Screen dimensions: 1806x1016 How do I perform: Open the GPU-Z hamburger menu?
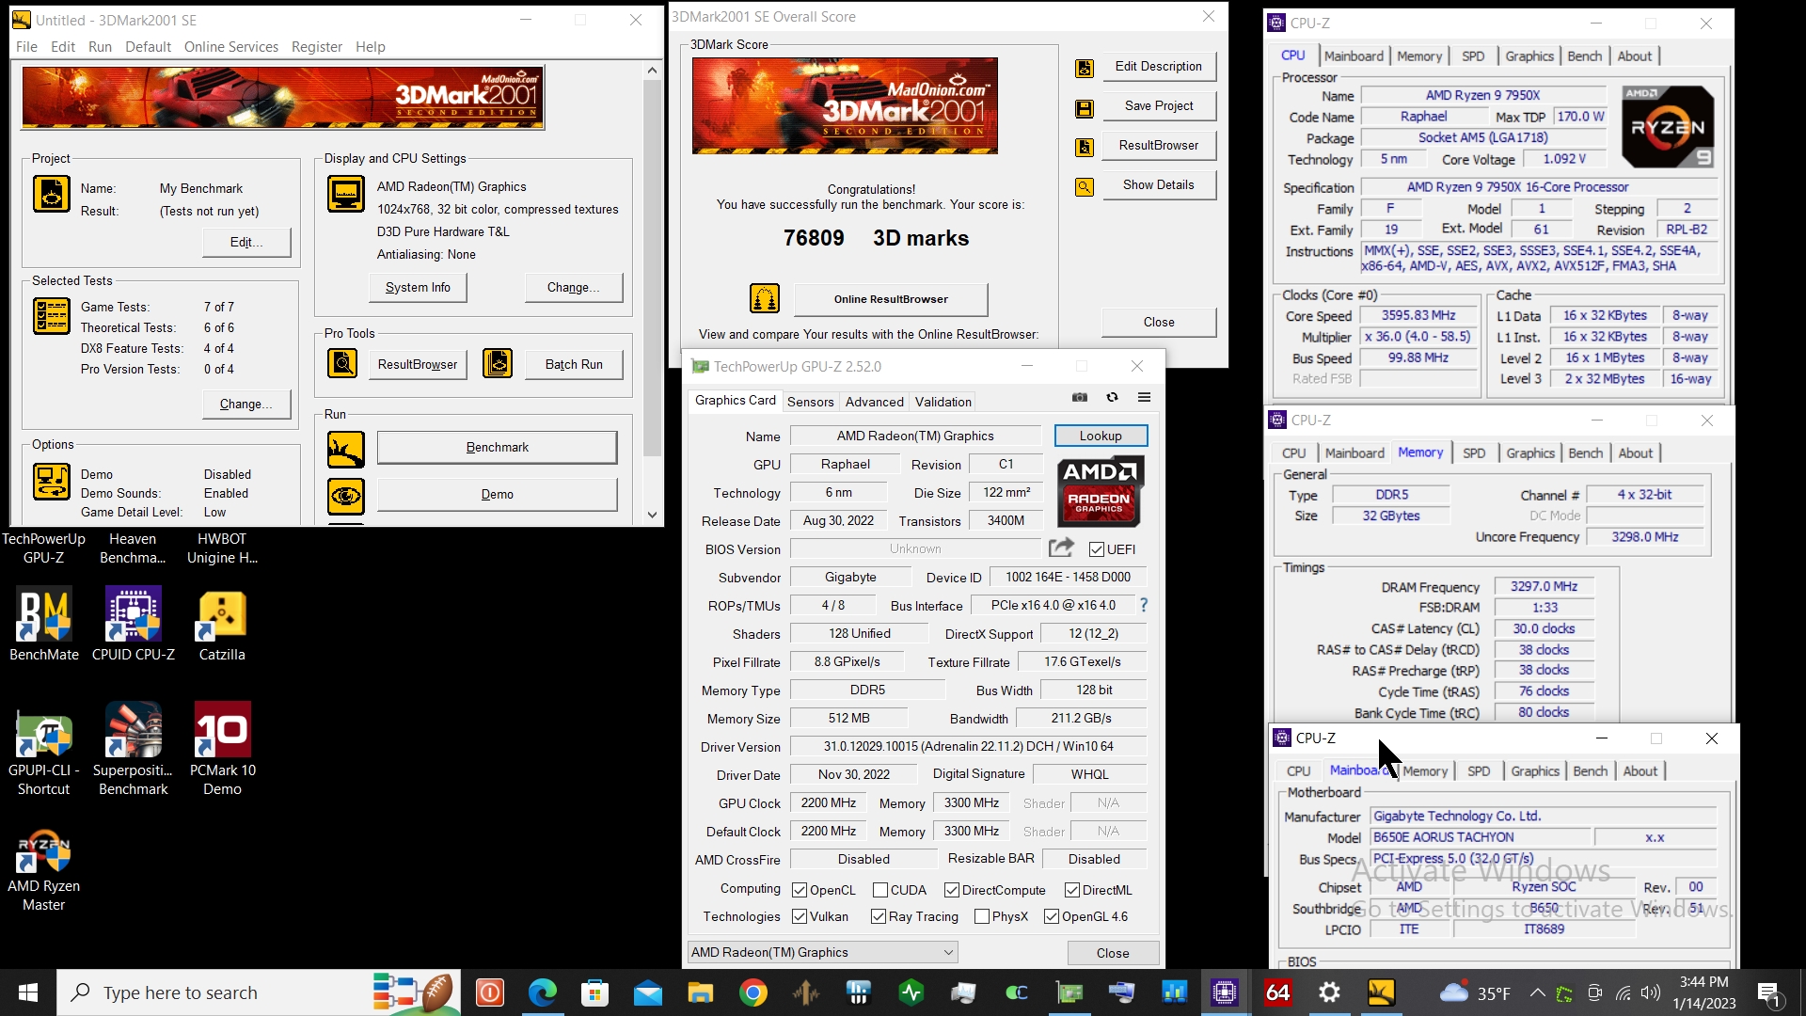[1144, 397]
